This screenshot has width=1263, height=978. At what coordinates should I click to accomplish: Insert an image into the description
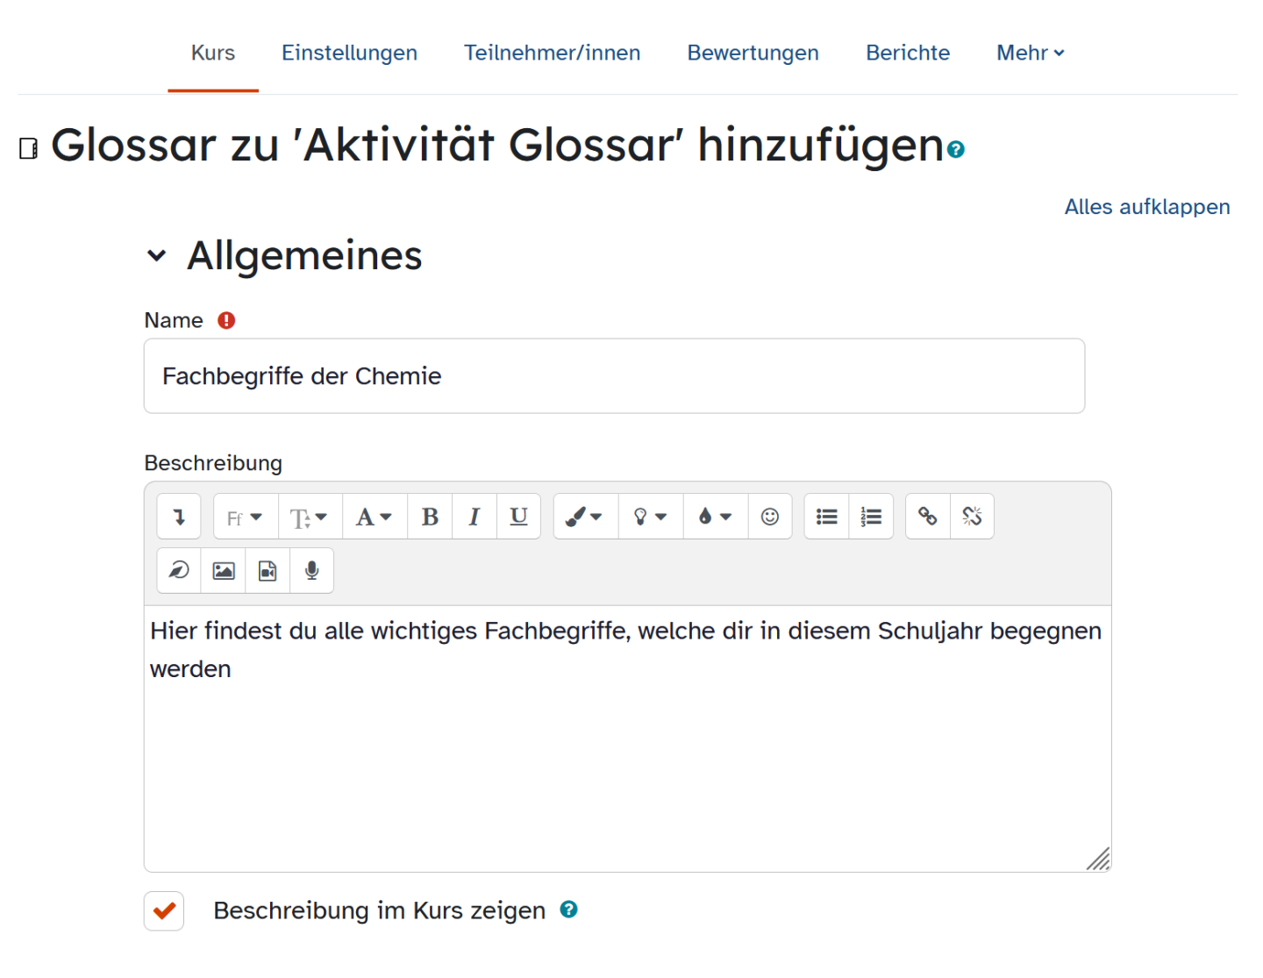223,570
